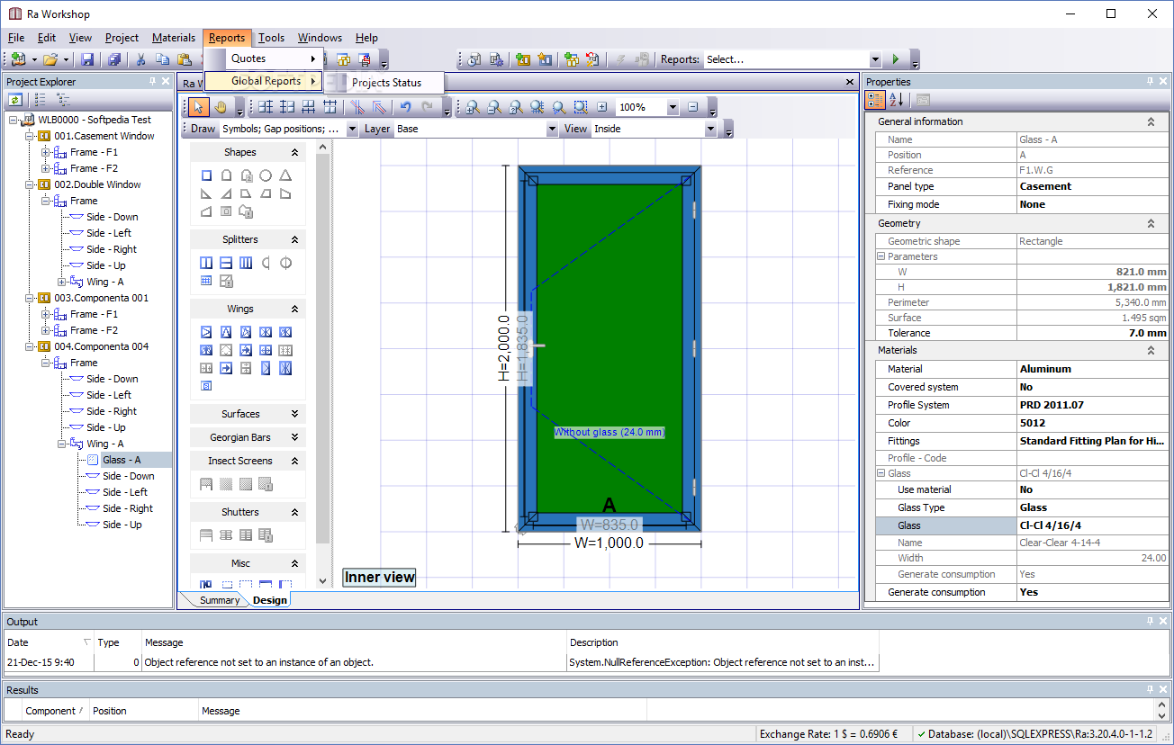Open the File menu
The width and height of the screenshot is (1174, 745).
coord(16,38)
